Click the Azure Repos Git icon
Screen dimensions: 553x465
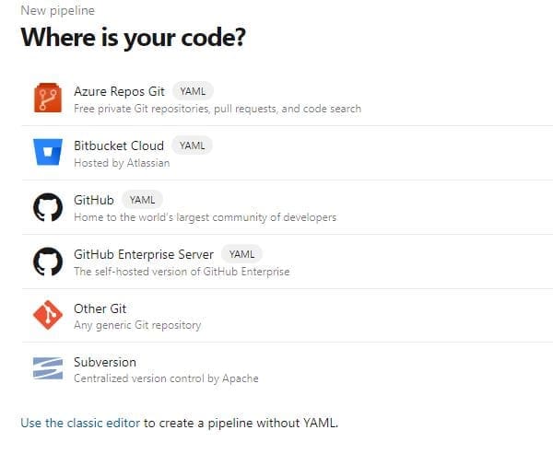click(47, 99)
